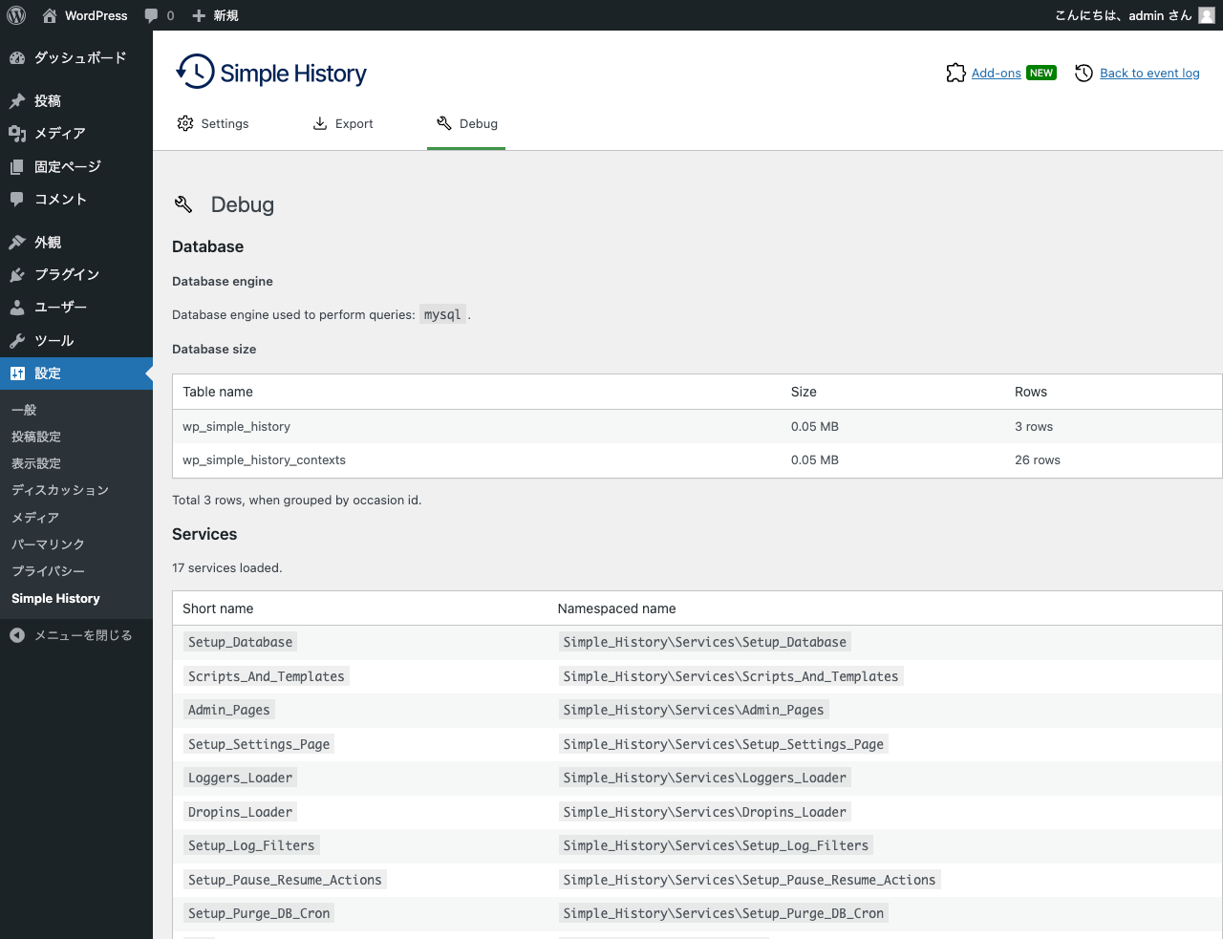This screenshot has height=939, width=1223.
Task: Click Loggers_Loader short name
Action: [x=240, y=778]
